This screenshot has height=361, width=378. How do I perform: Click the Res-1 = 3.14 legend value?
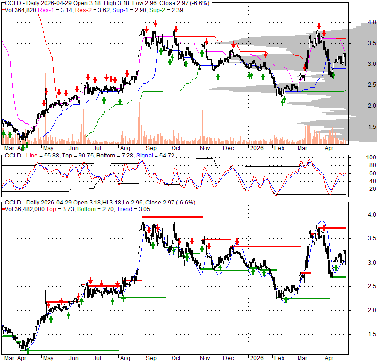(55, 10)
